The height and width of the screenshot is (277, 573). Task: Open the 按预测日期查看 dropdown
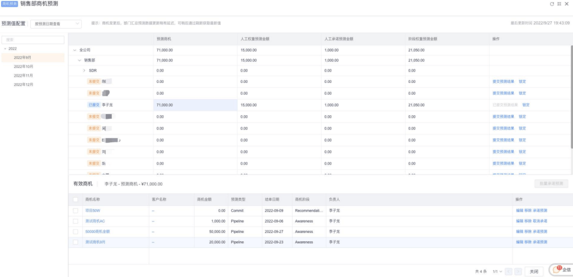point(56,24)
